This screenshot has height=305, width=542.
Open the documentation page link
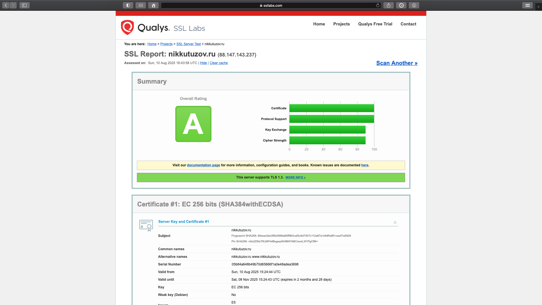(x=203, y=165)
